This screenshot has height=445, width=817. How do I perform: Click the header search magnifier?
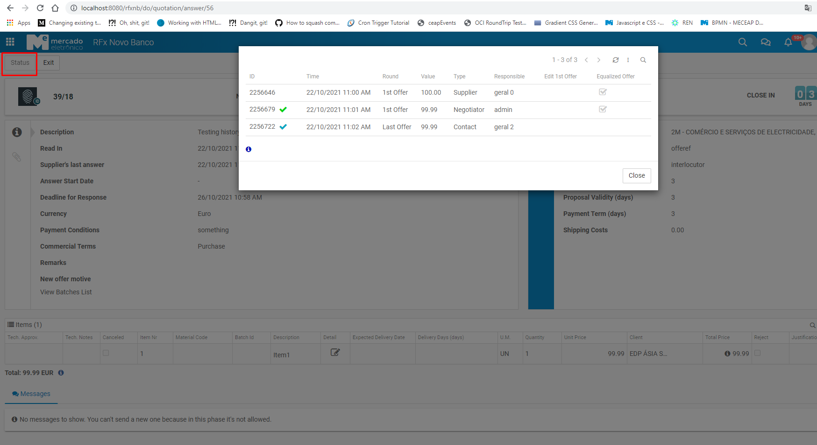(743, 42)
